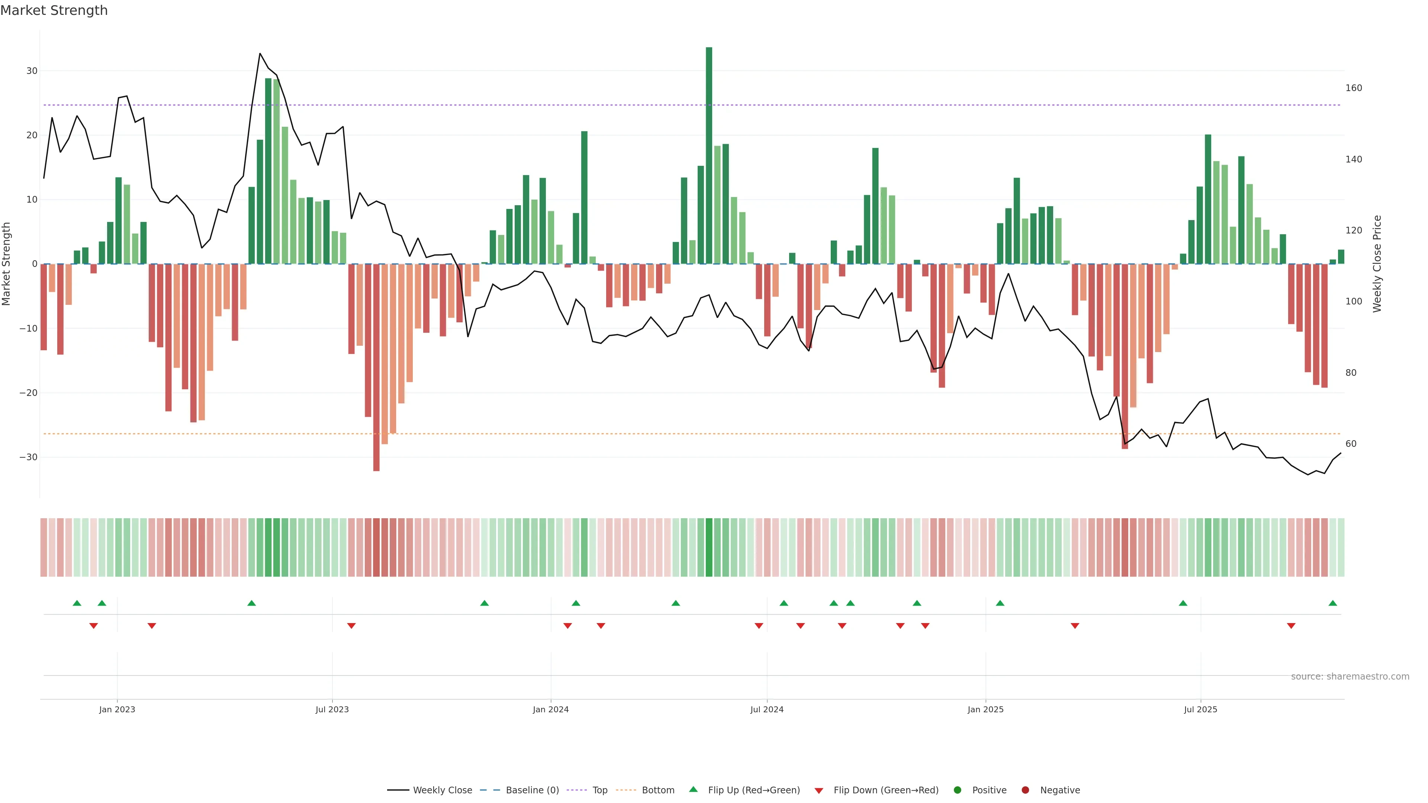Viewport: 1428px width, 803px height.
Task: Click the red Flip Down legend triangle
Action: pos(819,790)
